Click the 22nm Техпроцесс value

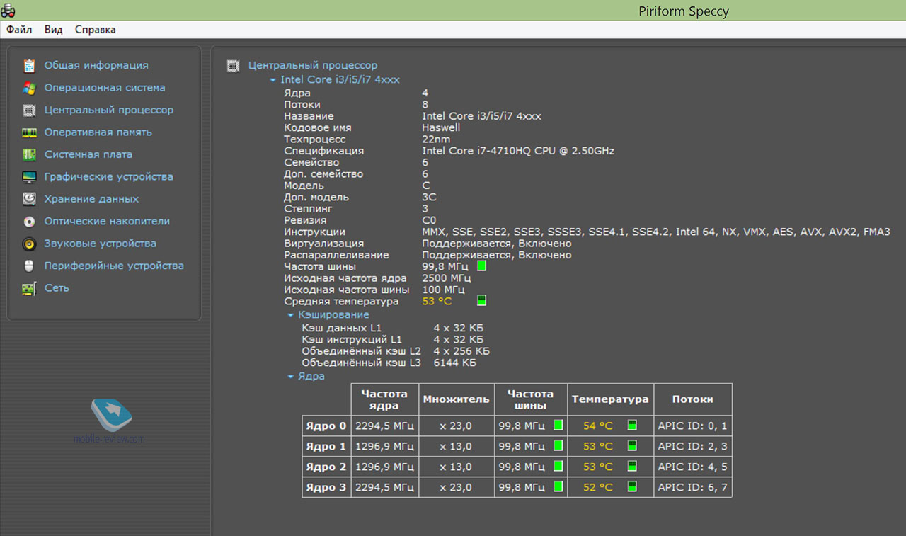[x=435, y=139]
